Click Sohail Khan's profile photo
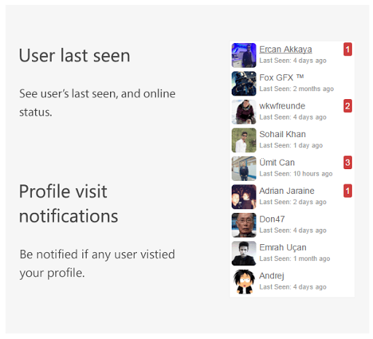The image size is (373, 339). coord(244,140)
